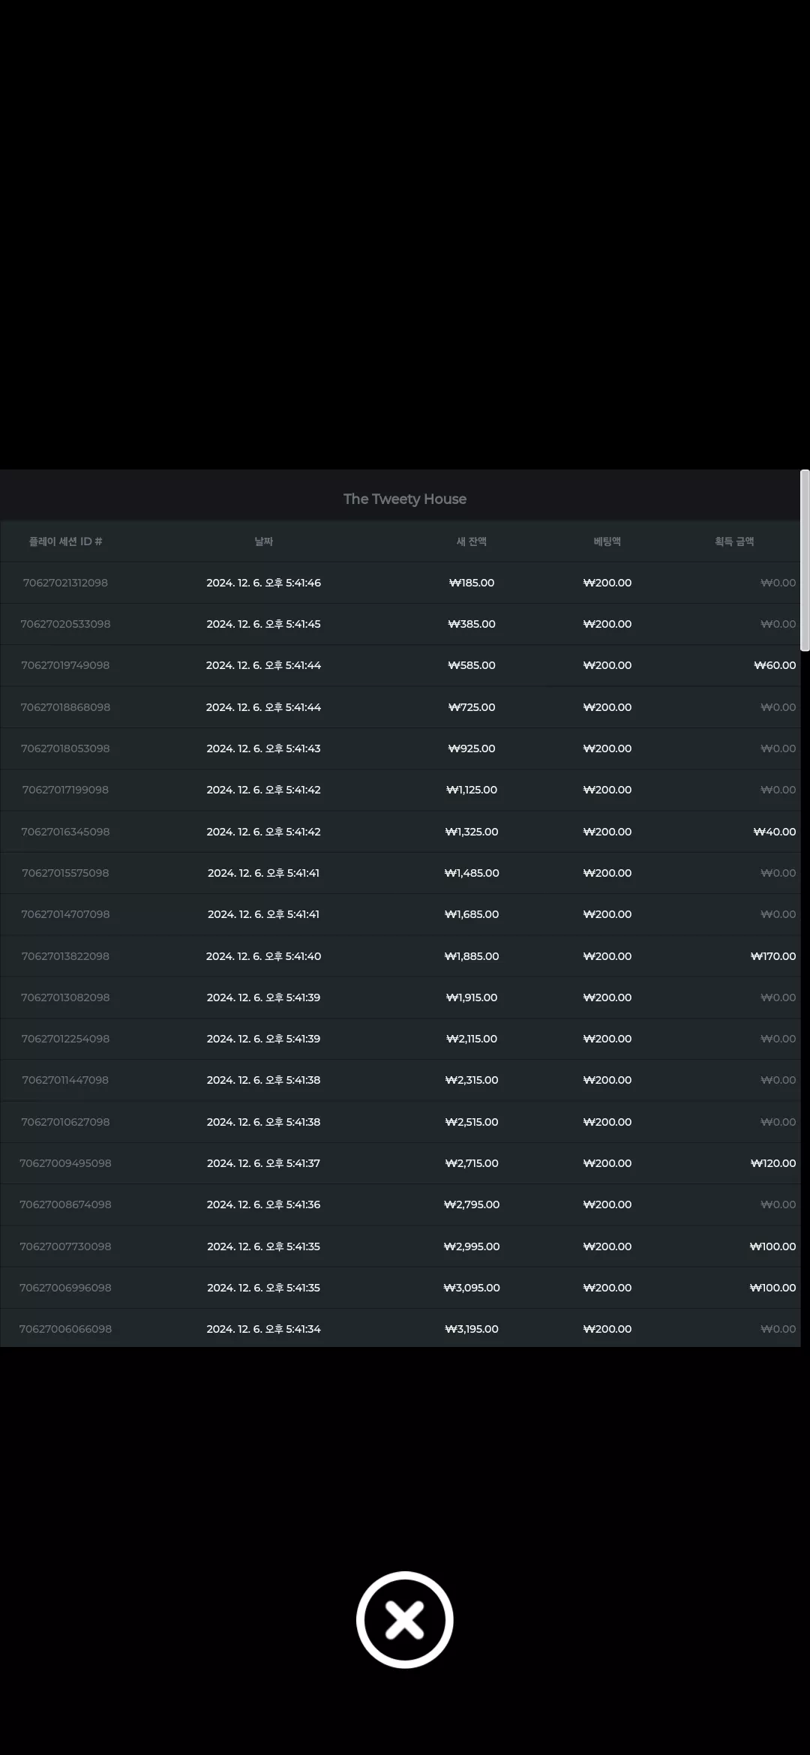Select the row with ₩60.00 winnings
The image size is (810, 1755).
coord(400,665)
